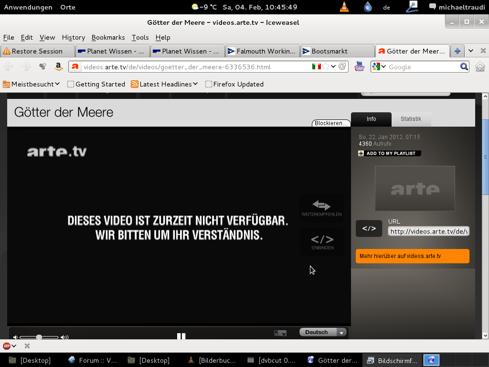The width and height of the screenshot is (489, 367).
Task: Click Mehr hierüber auf videos.arte.tv
Action: [412, 256]
